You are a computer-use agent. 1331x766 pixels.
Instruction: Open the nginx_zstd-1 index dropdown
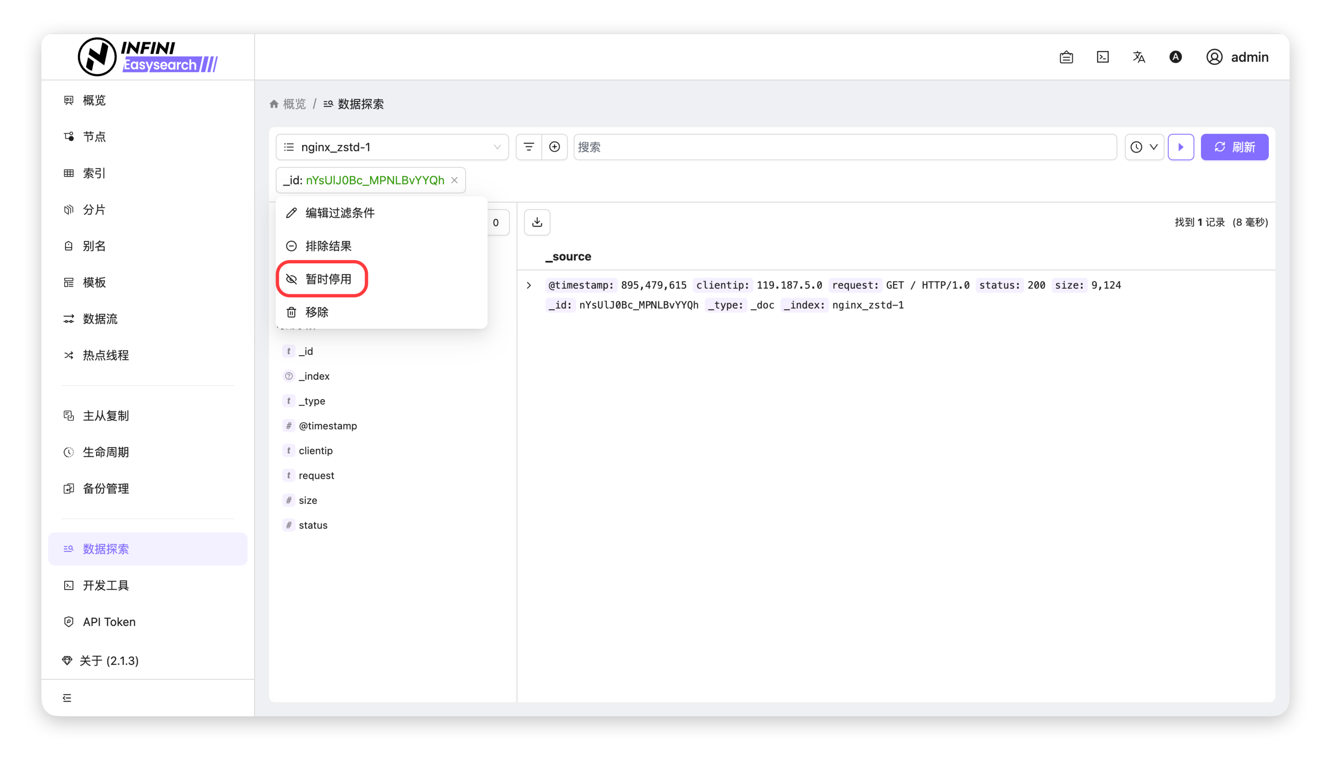click(x=392, y=147)
